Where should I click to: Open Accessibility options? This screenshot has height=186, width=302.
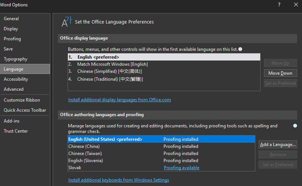(25, 79)
